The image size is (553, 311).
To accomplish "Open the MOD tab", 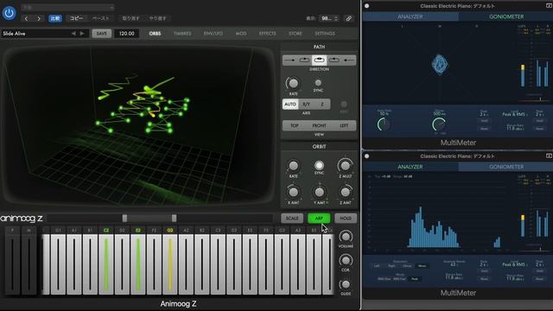I will point(241,34).
